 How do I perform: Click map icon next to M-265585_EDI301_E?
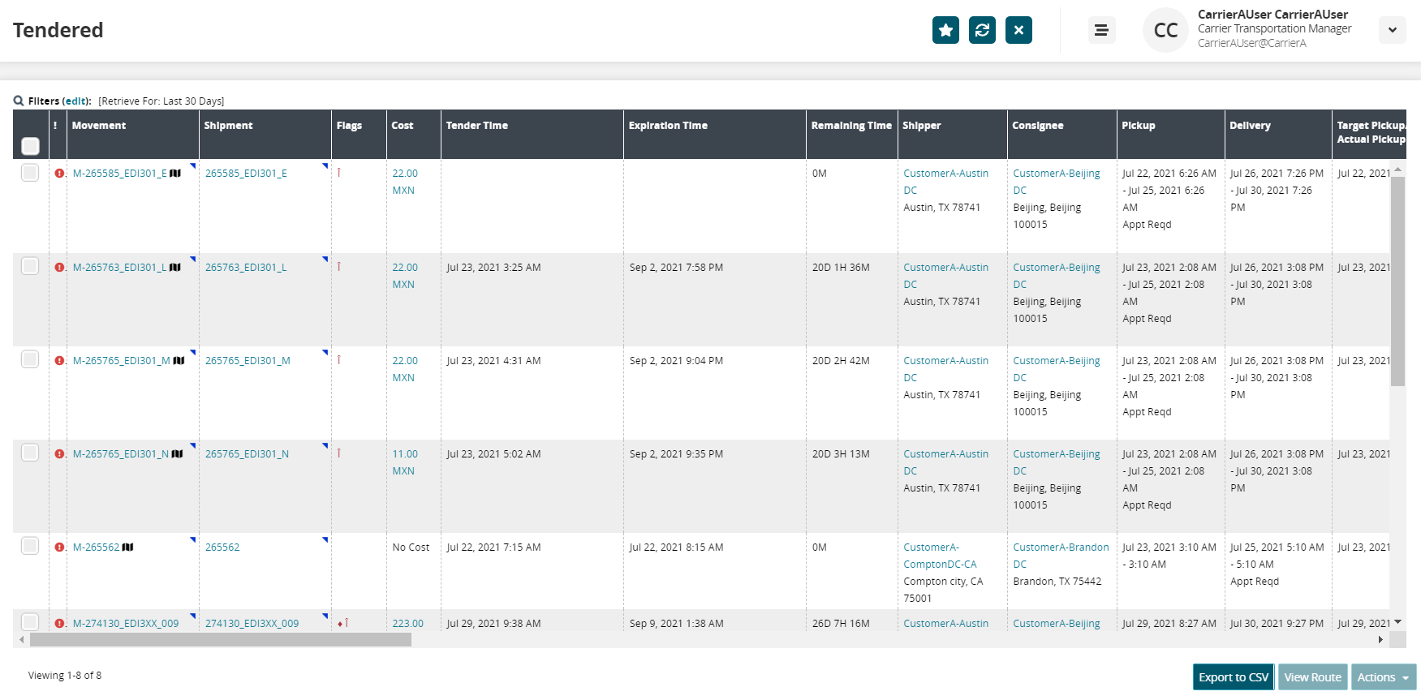tap(175, 174)
